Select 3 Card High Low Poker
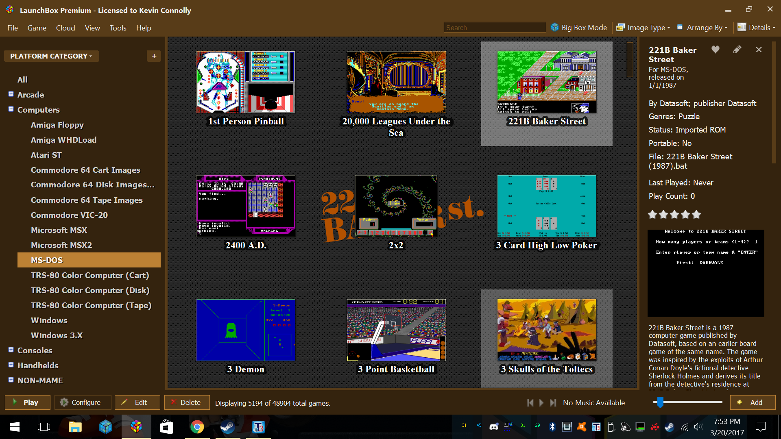781x439 pixels. tap(547, 206)
